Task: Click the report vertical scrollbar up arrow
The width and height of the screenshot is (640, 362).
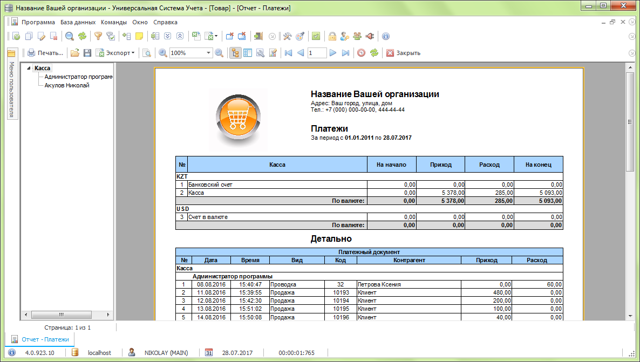Action: [x=630, y=67]
